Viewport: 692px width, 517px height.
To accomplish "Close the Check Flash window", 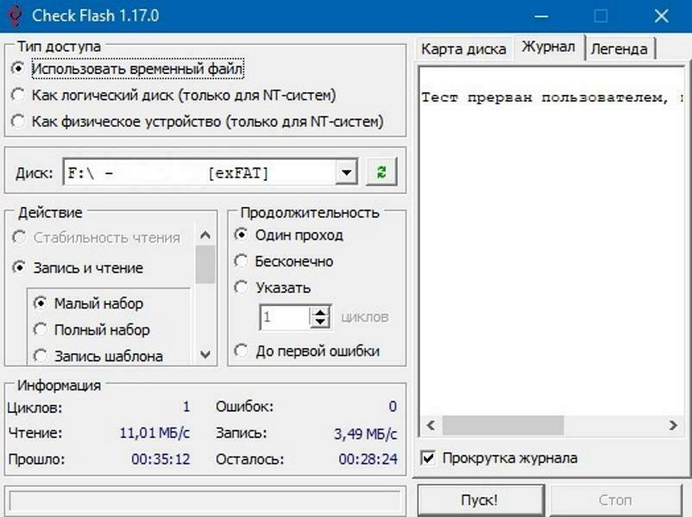I will coord(661,16).
